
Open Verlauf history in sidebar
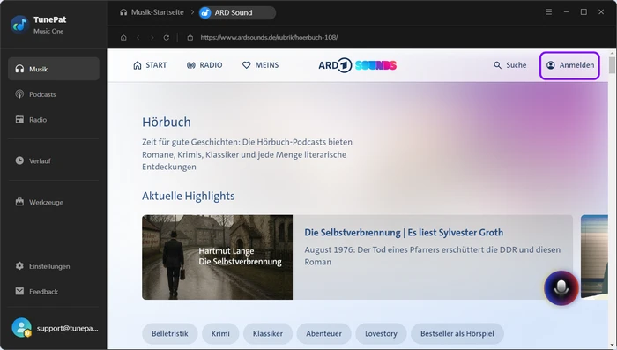54,160
